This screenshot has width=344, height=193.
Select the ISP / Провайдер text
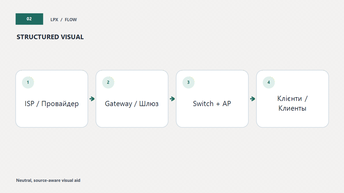(x=52, y=104)
